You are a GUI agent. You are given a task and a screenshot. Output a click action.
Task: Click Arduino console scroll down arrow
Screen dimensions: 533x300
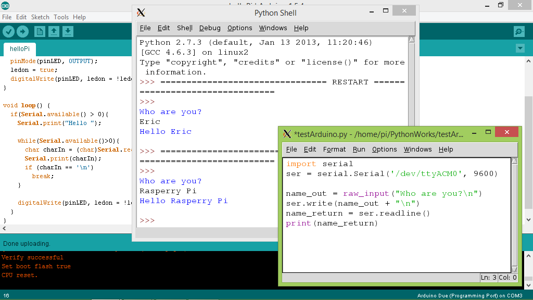pyautogui.click(x=529, y=285)
